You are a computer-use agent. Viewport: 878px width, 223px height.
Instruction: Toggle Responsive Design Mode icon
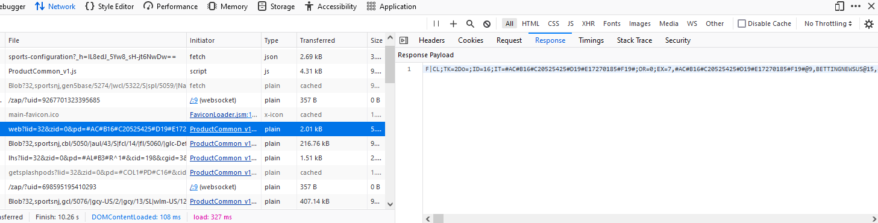click(x=839, y=7)
